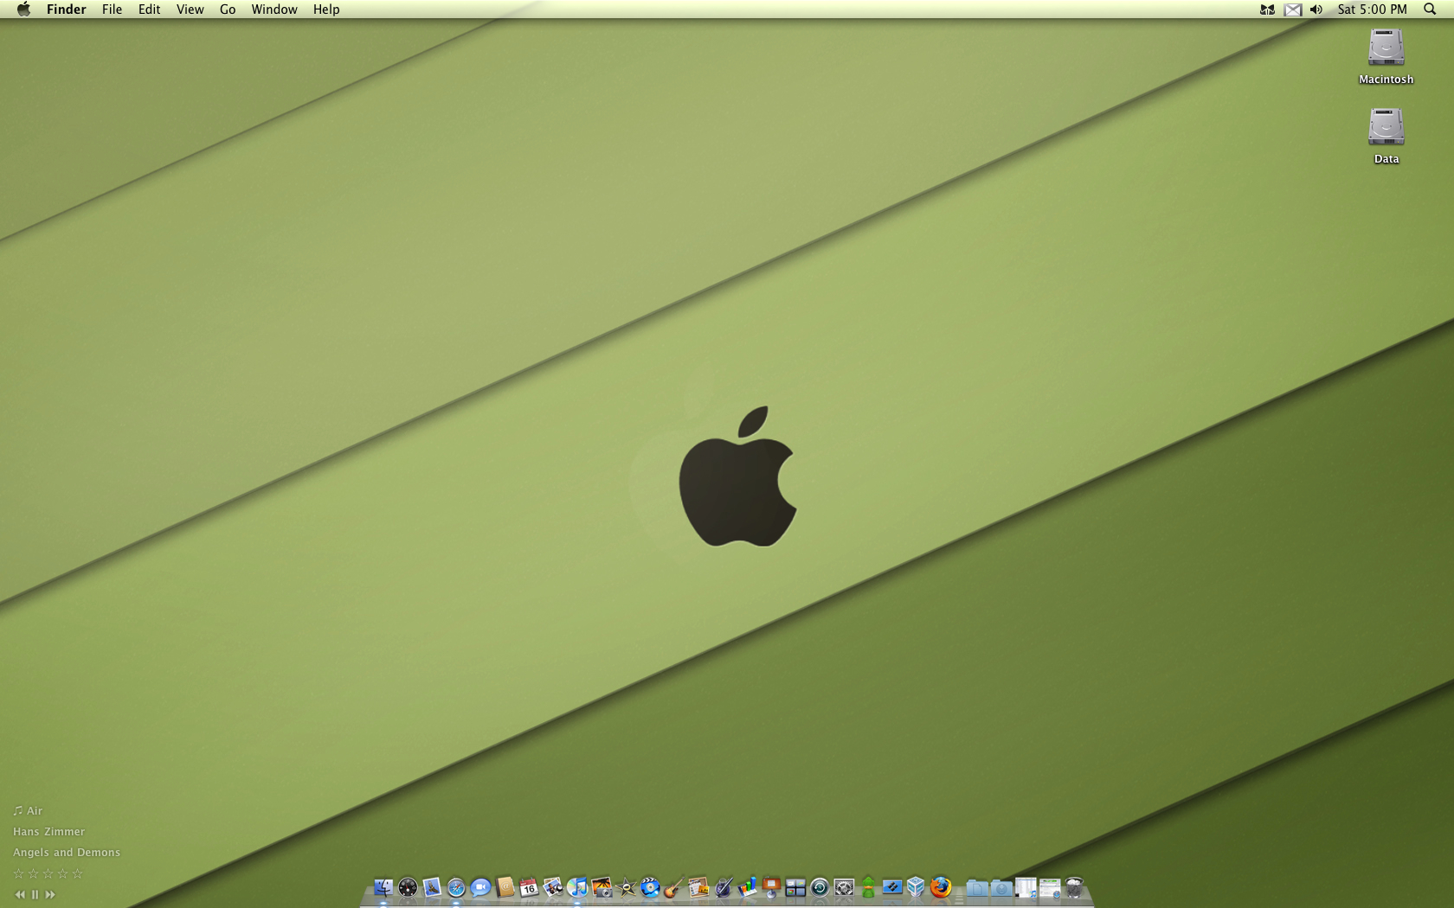The height and width of the screenshot is (908, 1454).
Task: Open the Documents folder stack in dock
Action: [x=977, y=888]
